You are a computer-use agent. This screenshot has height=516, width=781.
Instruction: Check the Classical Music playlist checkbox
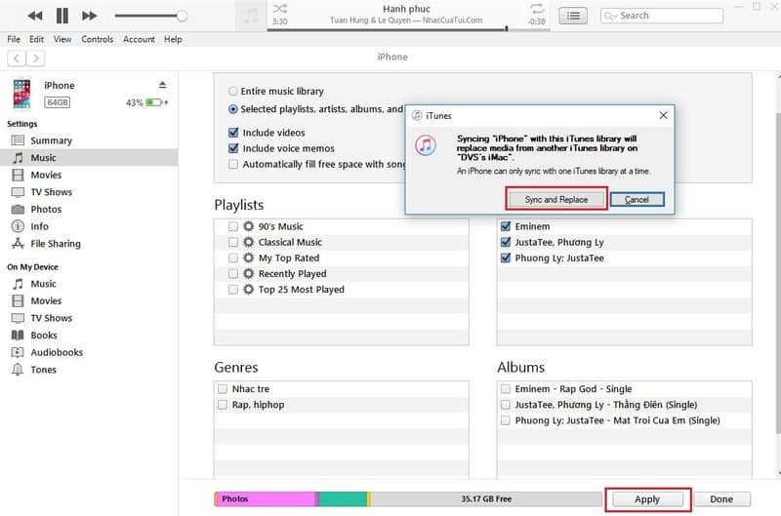pos(233,242)
